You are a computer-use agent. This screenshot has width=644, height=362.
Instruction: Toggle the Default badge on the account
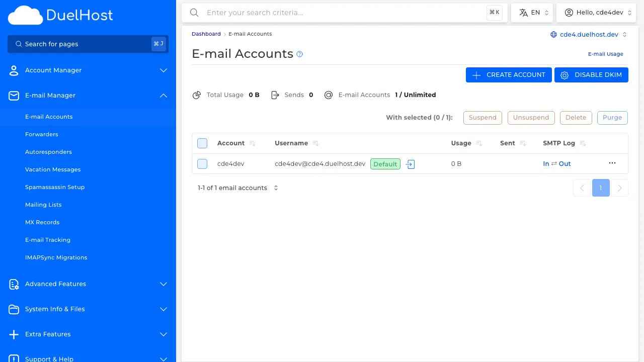385,163
